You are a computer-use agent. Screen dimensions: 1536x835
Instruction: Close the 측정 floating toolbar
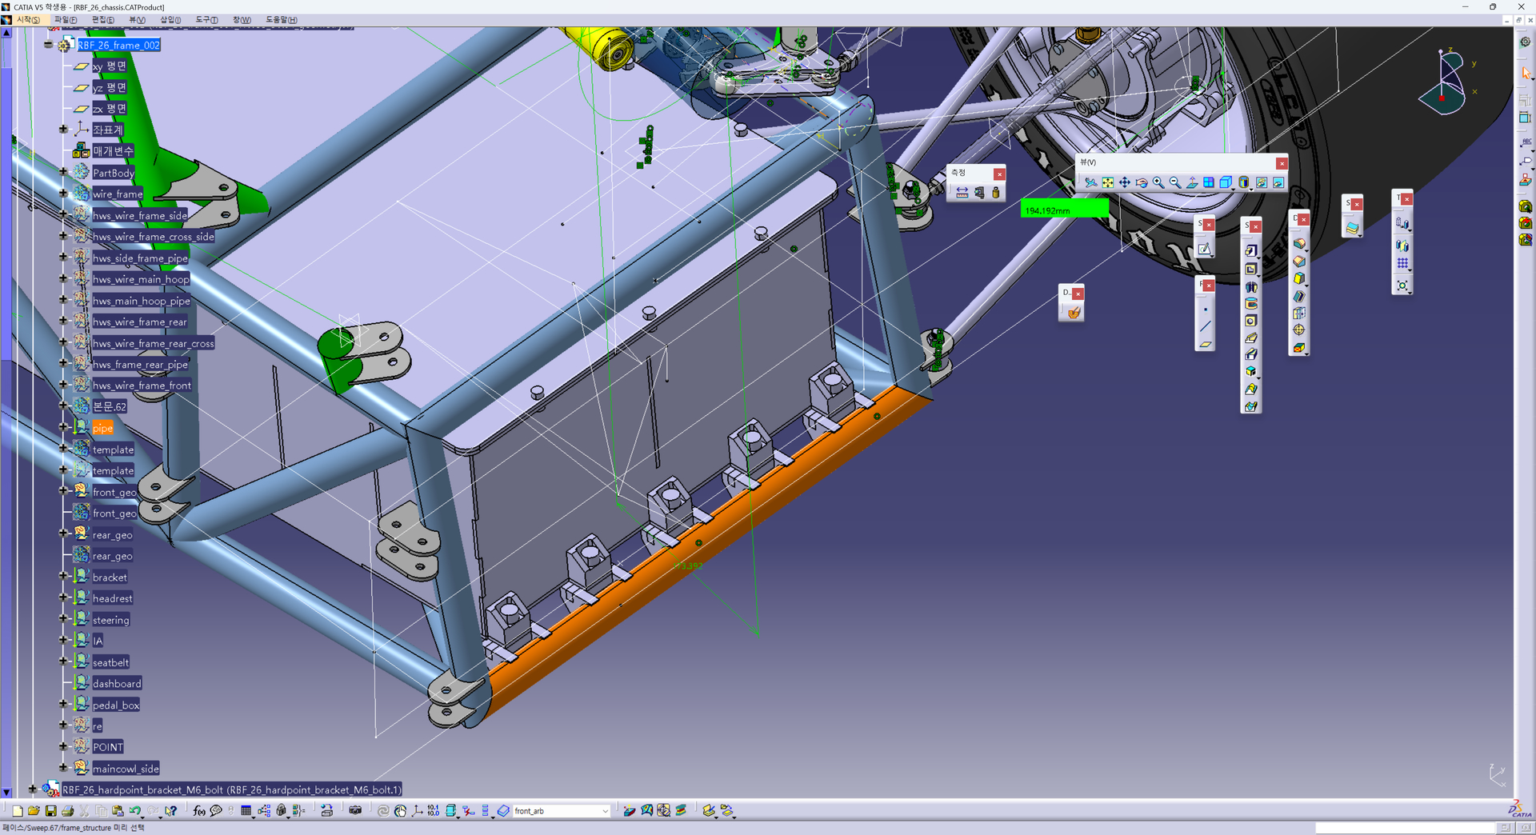pos(999,174)
